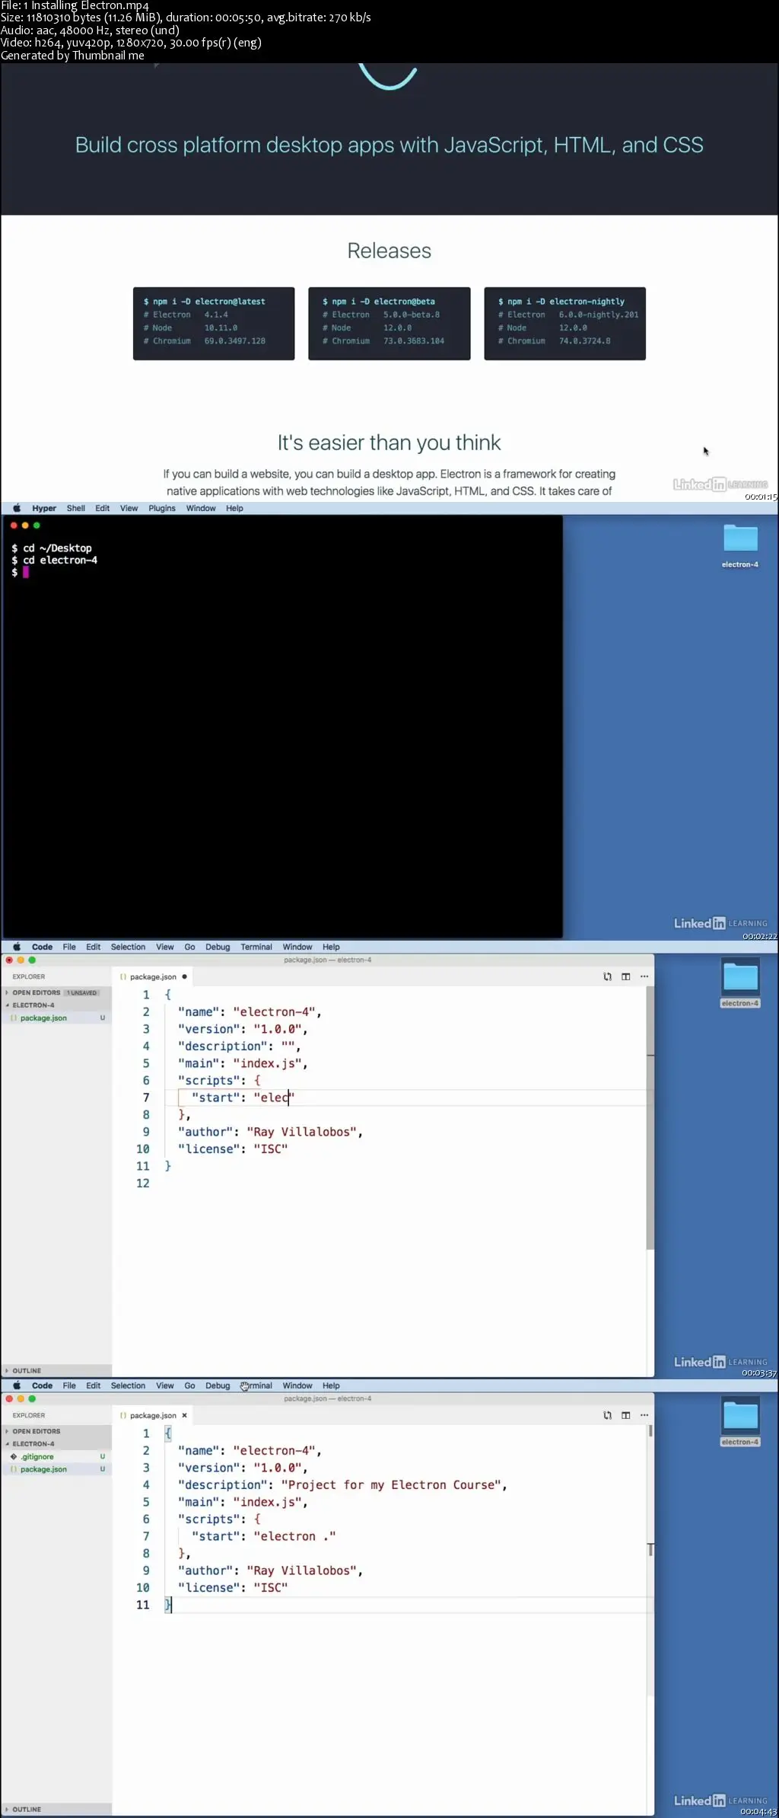Click the 'cd ~/Desktop' command line in Hyper
Viewport: 779px width, 1818px height.
57,548
